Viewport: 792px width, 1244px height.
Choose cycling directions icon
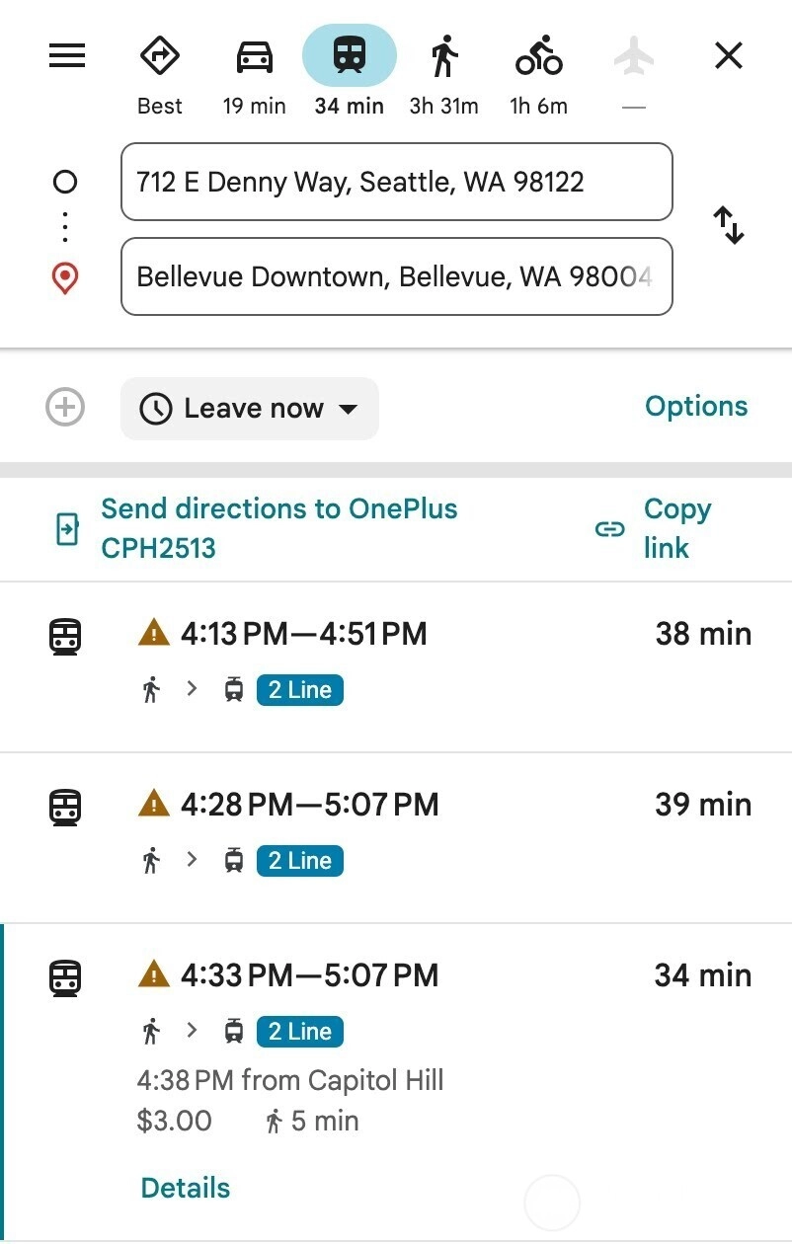[539, 56]
